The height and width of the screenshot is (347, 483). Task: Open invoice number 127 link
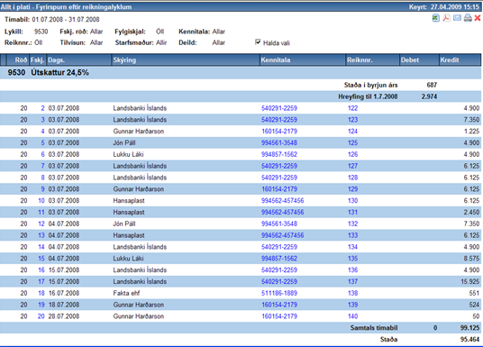point(352,166)
